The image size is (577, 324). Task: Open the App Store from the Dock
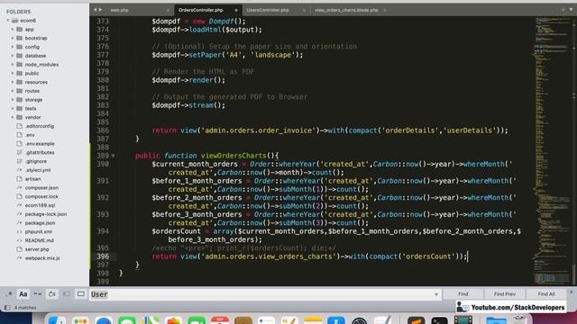point(336,320)
